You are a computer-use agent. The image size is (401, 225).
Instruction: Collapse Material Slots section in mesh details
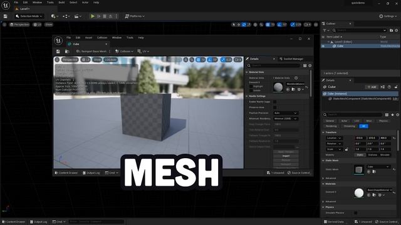[x=247, y=72]
